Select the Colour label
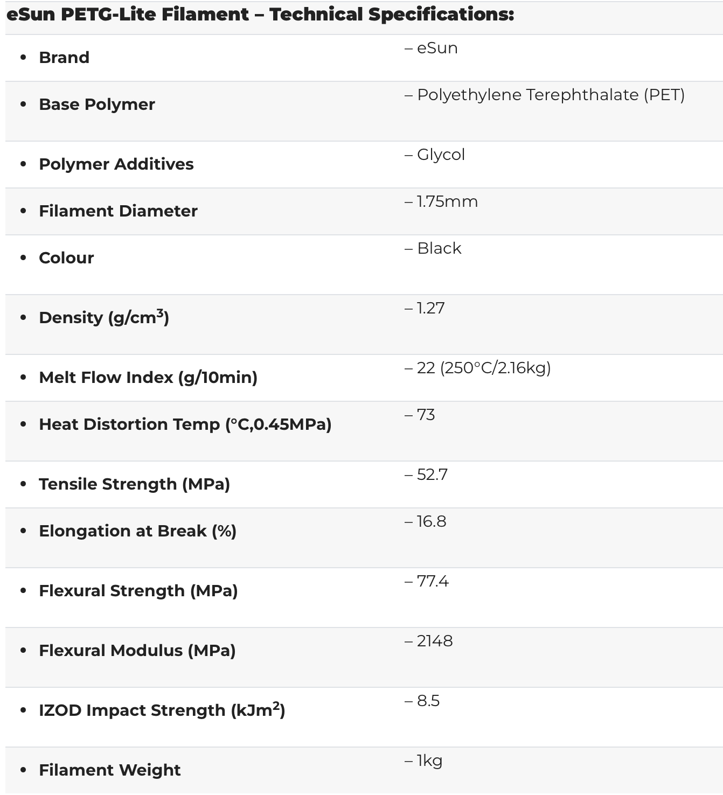Image resolution: width=723 pixels, height=795 pixels. pos(66,258)
